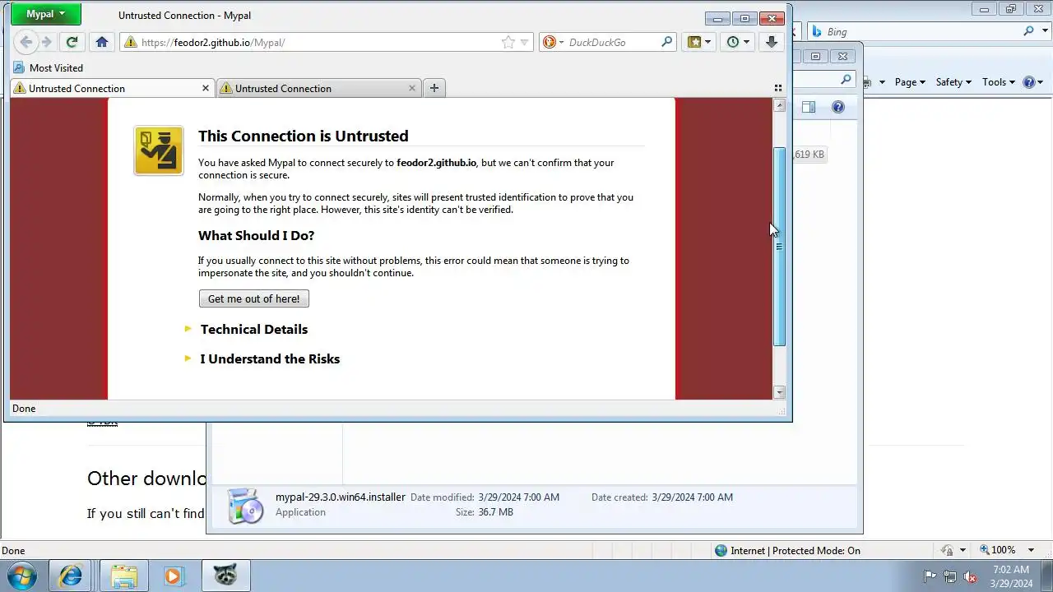Image resolution: width=1053 pixels, height=592 pixels.
Task: Open Internet Explorer Safety menu
Action: point(953,81)
